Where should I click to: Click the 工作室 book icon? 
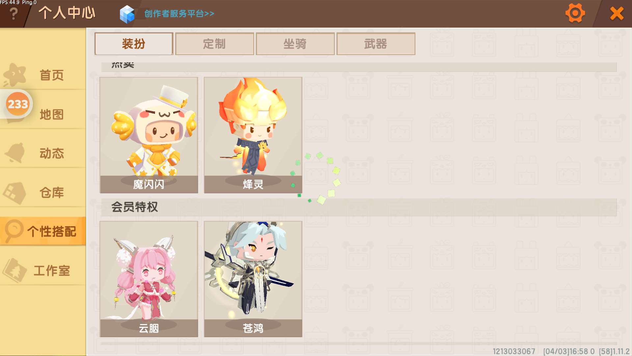tap(14, 271)
